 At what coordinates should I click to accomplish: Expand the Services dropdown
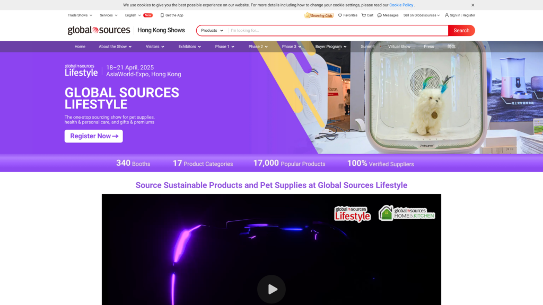point(108,15)
